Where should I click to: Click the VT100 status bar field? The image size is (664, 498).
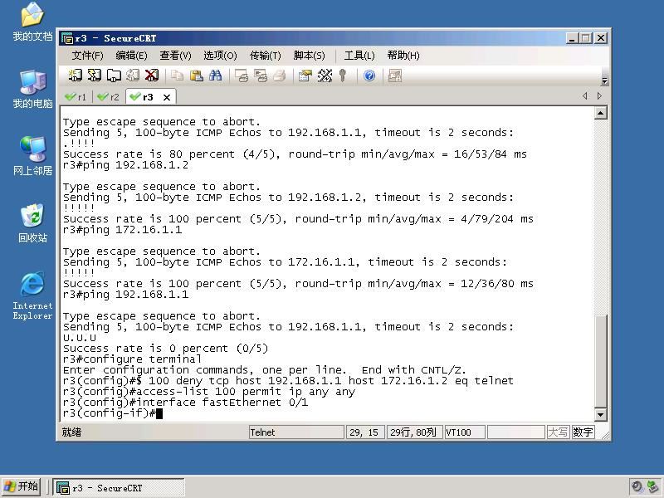(465, 432)
